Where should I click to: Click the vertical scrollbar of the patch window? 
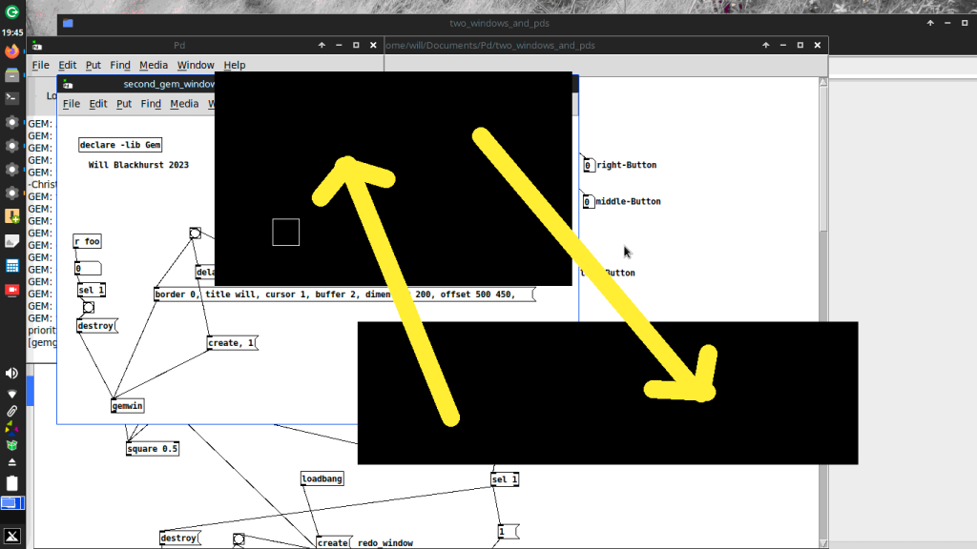[x=823, y=312]
